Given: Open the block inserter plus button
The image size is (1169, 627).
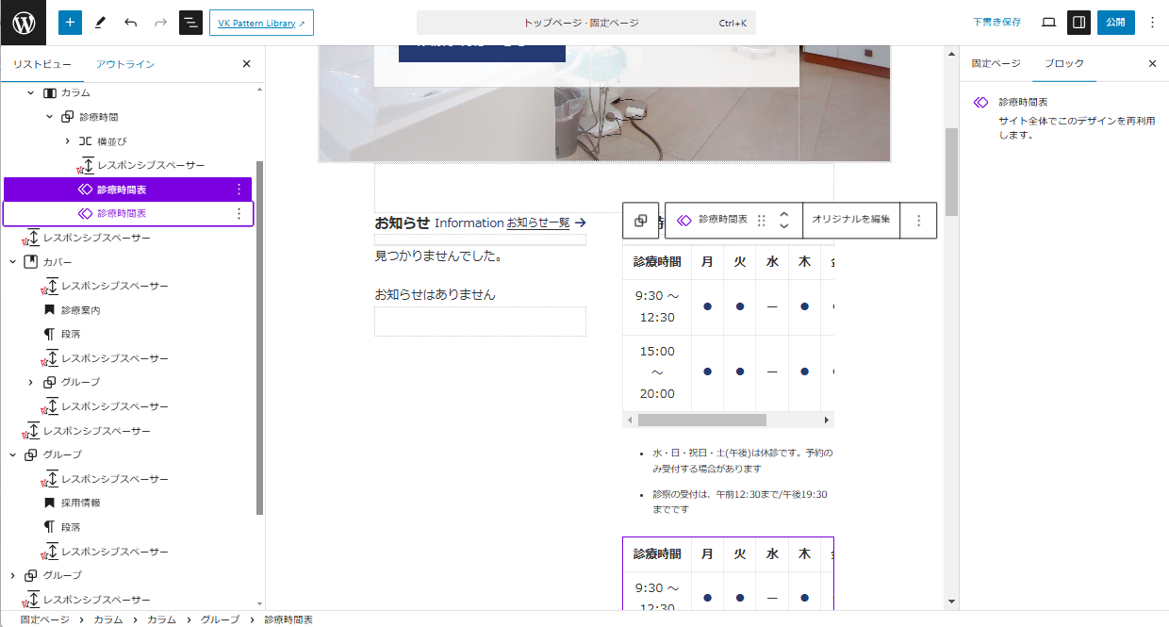Looking at the screenshot, I should 70,23.
